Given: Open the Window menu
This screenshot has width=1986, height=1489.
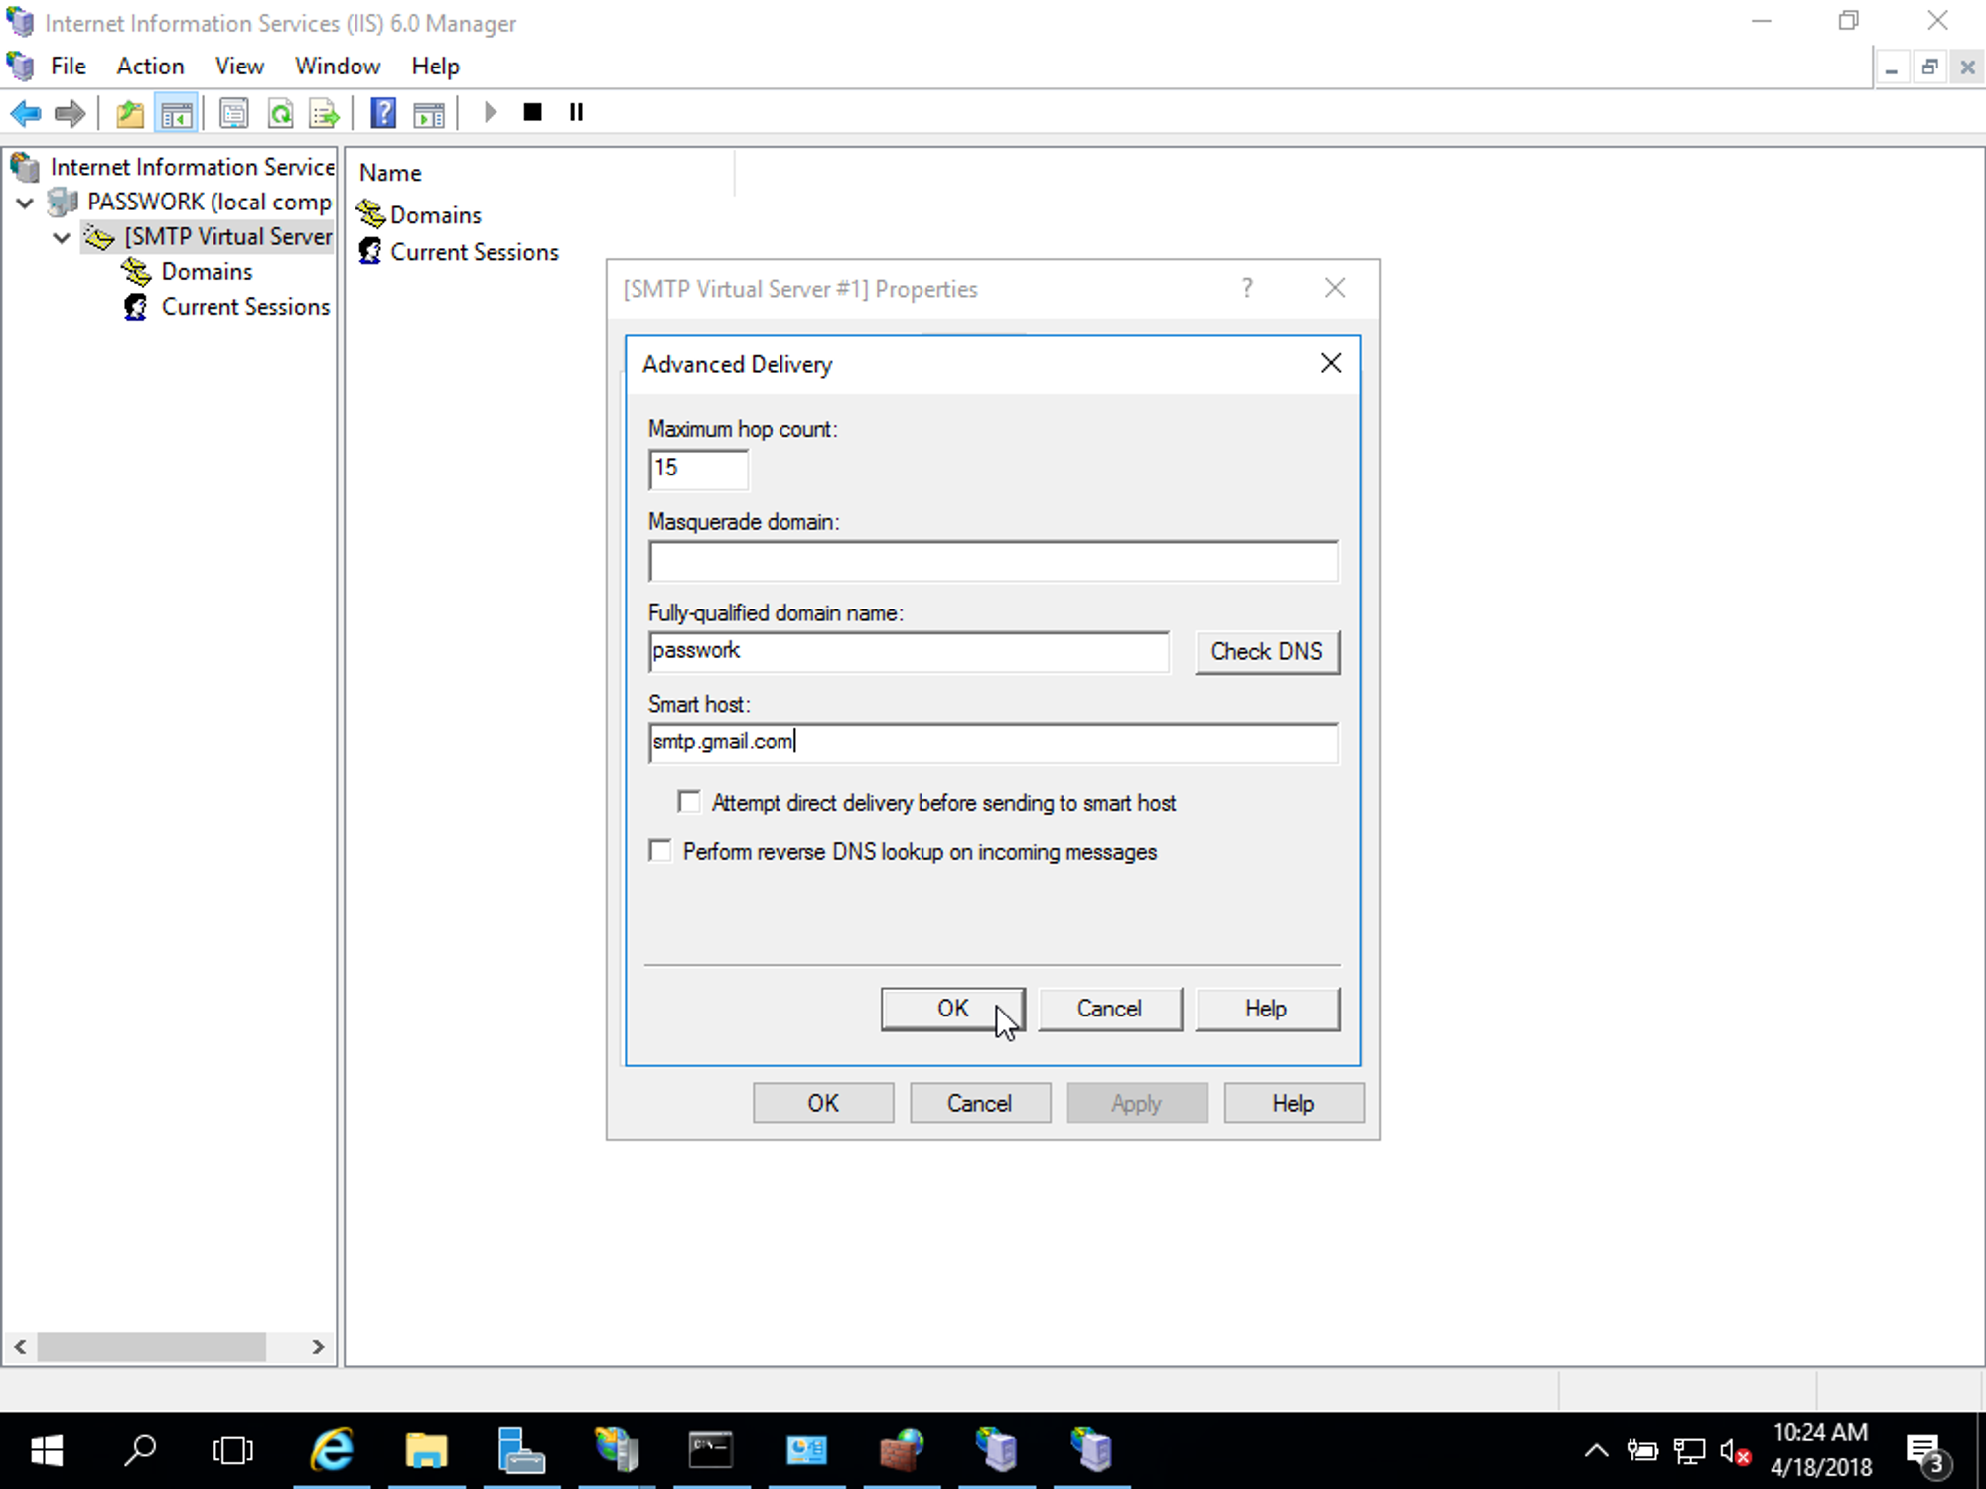Looking at the screenshot, I should [x=338, y=66].
